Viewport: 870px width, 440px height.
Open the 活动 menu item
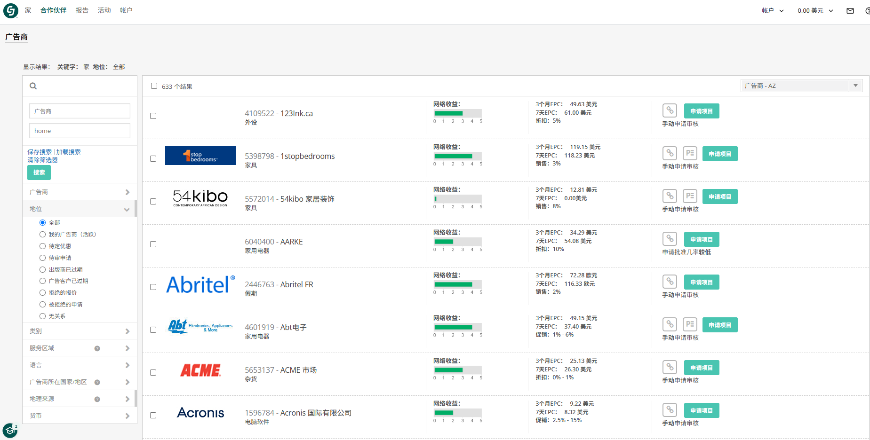click(x=104, y=10)
